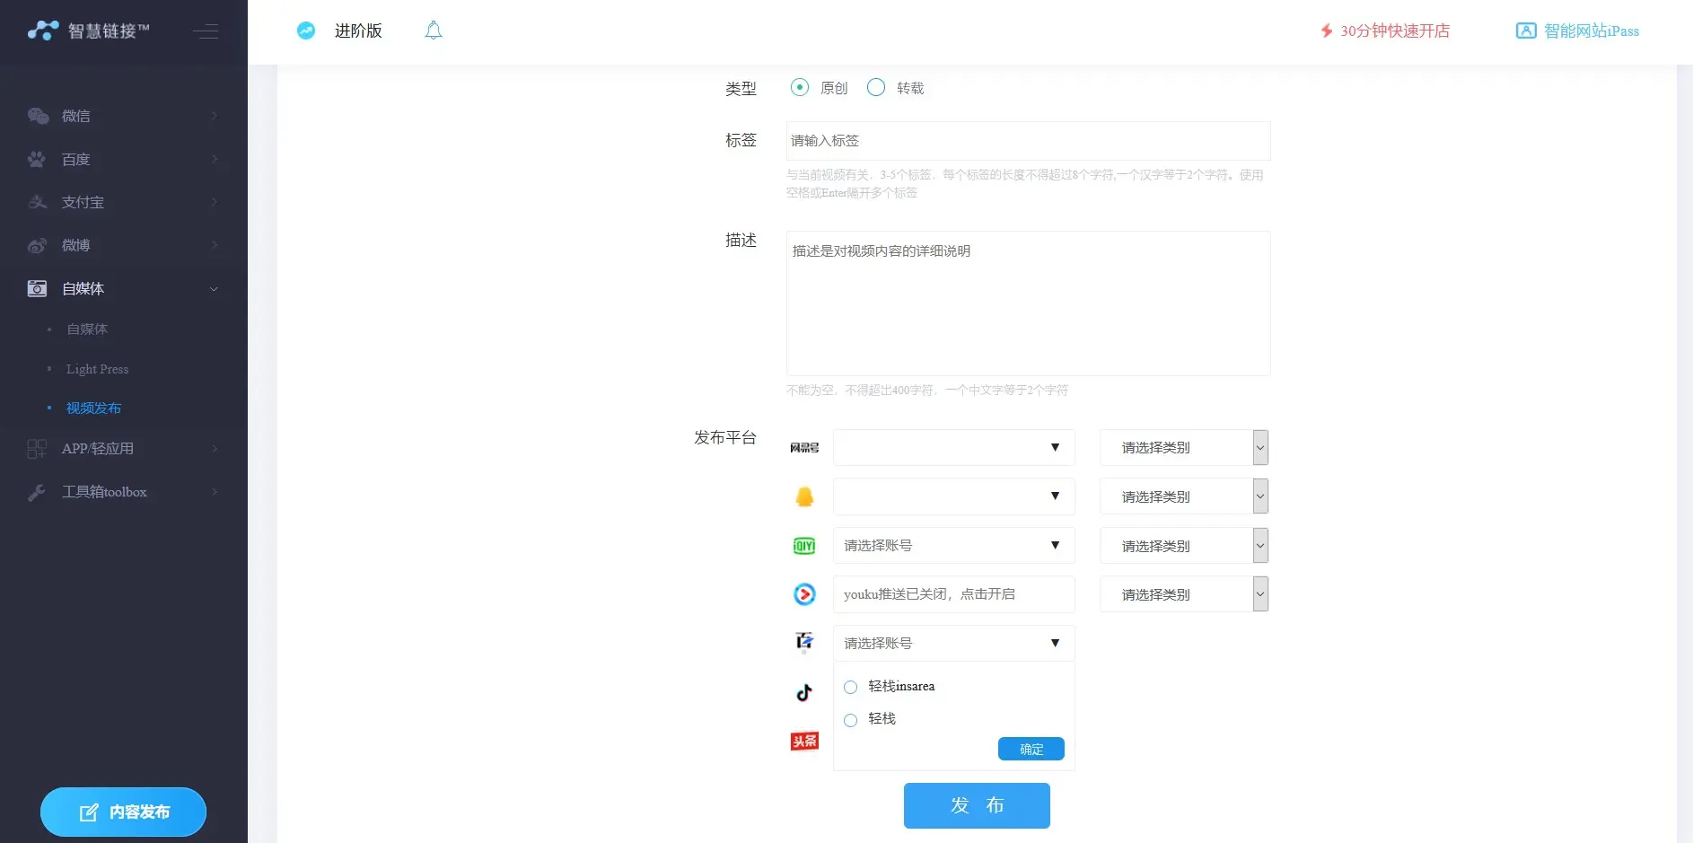Open the 30分钟快速开店 link
This screenshot has height=843, width=1693.
[1385, 31]
